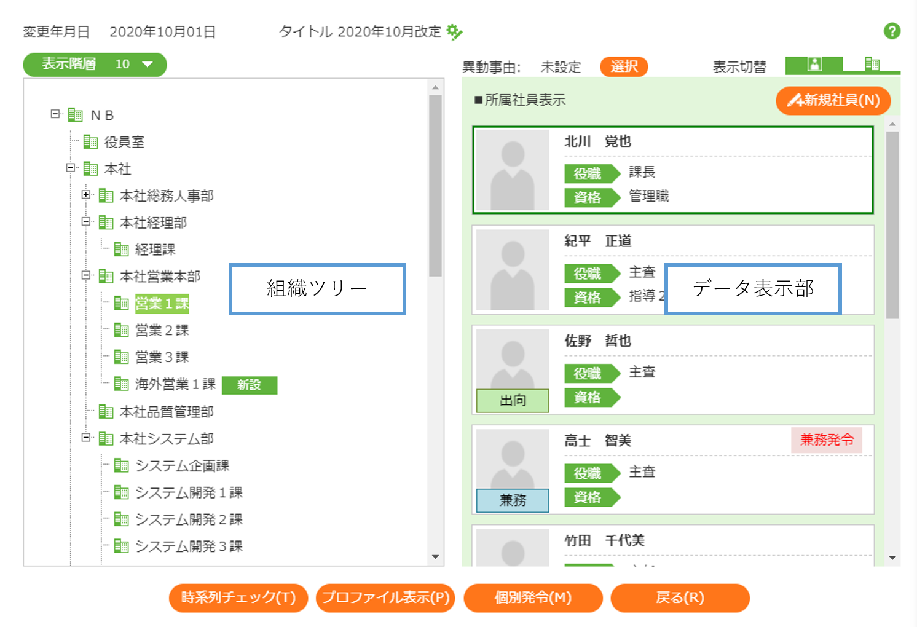Click the 新規社員(N) button

coord(833,100)
